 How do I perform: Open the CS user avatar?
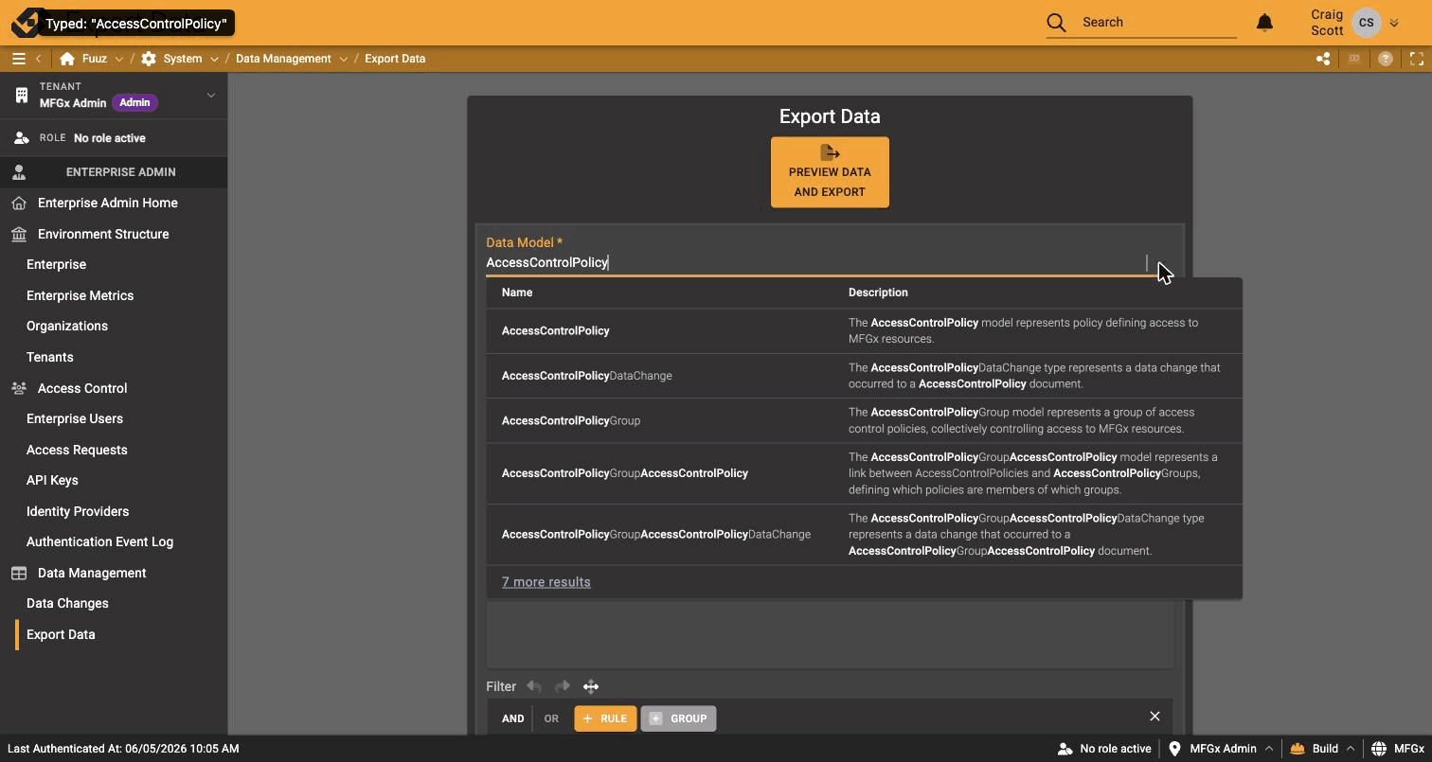pyautogui.click(x=1366, y=23)
